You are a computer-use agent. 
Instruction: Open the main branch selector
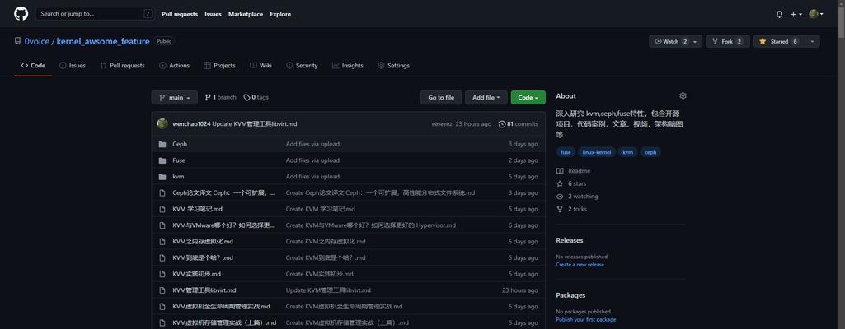point(175,98)
